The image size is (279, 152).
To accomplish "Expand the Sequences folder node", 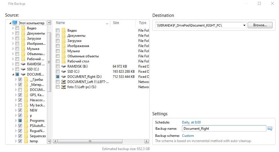I will [16, 136].
